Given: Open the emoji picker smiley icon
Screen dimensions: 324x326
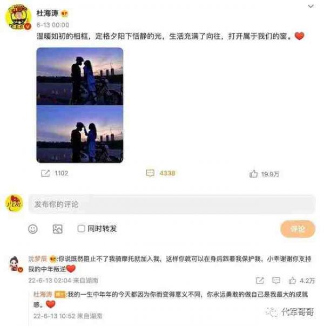Looking at the screenshot, I should (33, 229).
